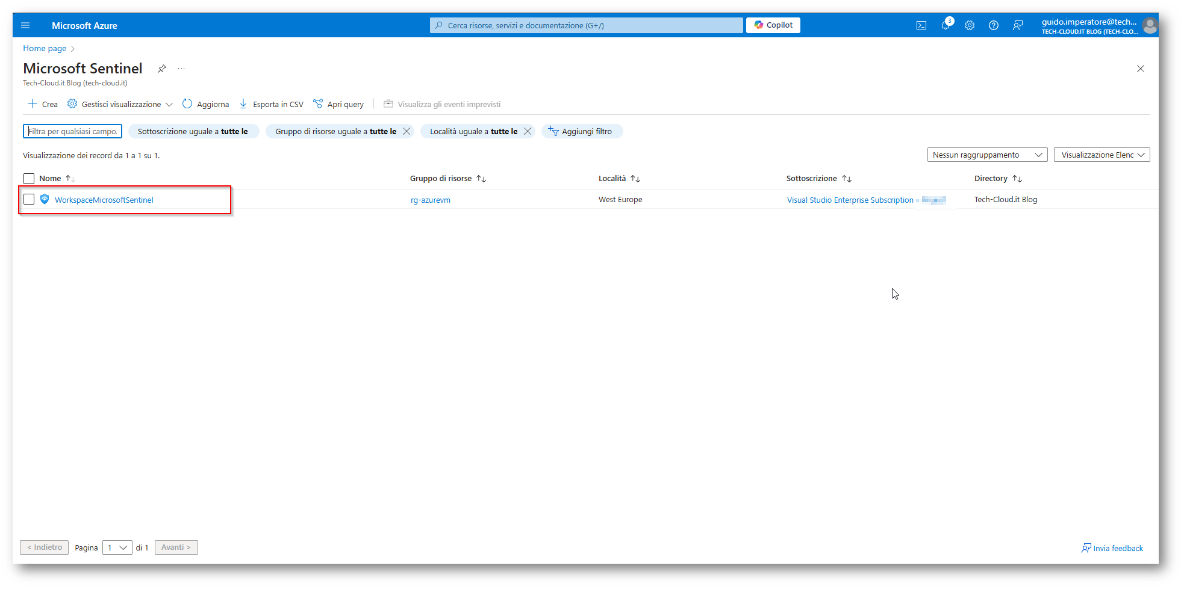Click Apri query in toolbar

(338, 104)
